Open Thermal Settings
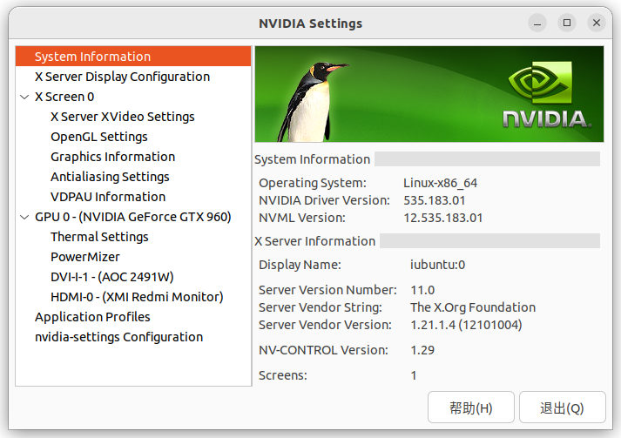This screenshot has height=438, width=621. coord(133,237)
